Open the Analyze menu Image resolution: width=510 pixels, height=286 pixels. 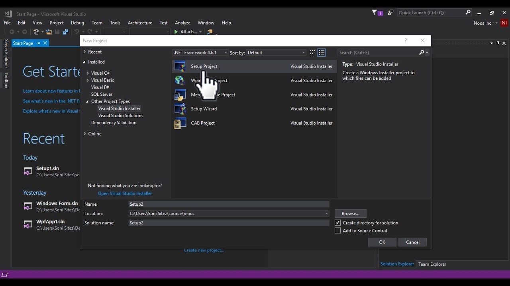182,23
